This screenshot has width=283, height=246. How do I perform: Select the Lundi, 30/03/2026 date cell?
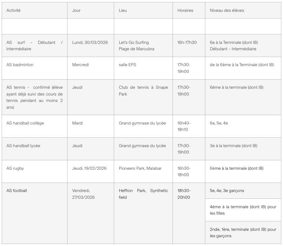pyautogui.click(x=91, y=46)
